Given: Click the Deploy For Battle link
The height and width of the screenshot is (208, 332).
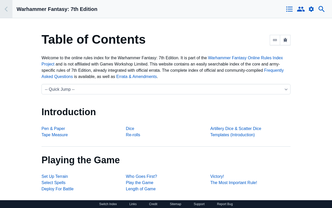Looking at the screenshot, I should pyautogui.click(x=58, y=189).
